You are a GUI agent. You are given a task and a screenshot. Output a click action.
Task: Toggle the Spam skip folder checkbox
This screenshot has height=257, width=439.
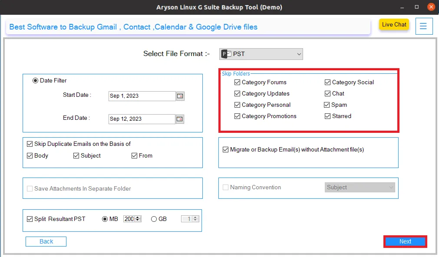327,105
